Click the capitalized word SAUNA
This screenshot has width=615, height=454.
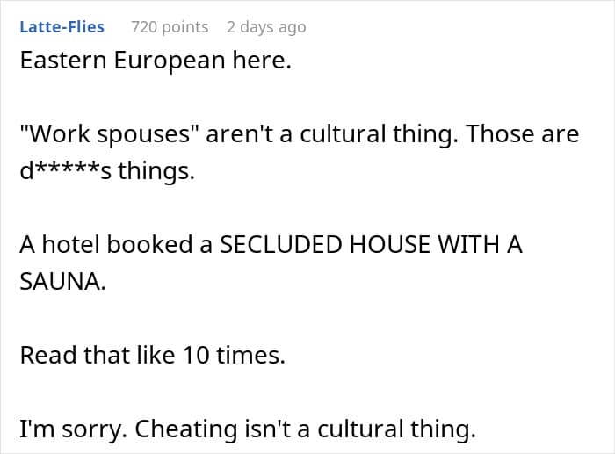(x=62, y=282)
